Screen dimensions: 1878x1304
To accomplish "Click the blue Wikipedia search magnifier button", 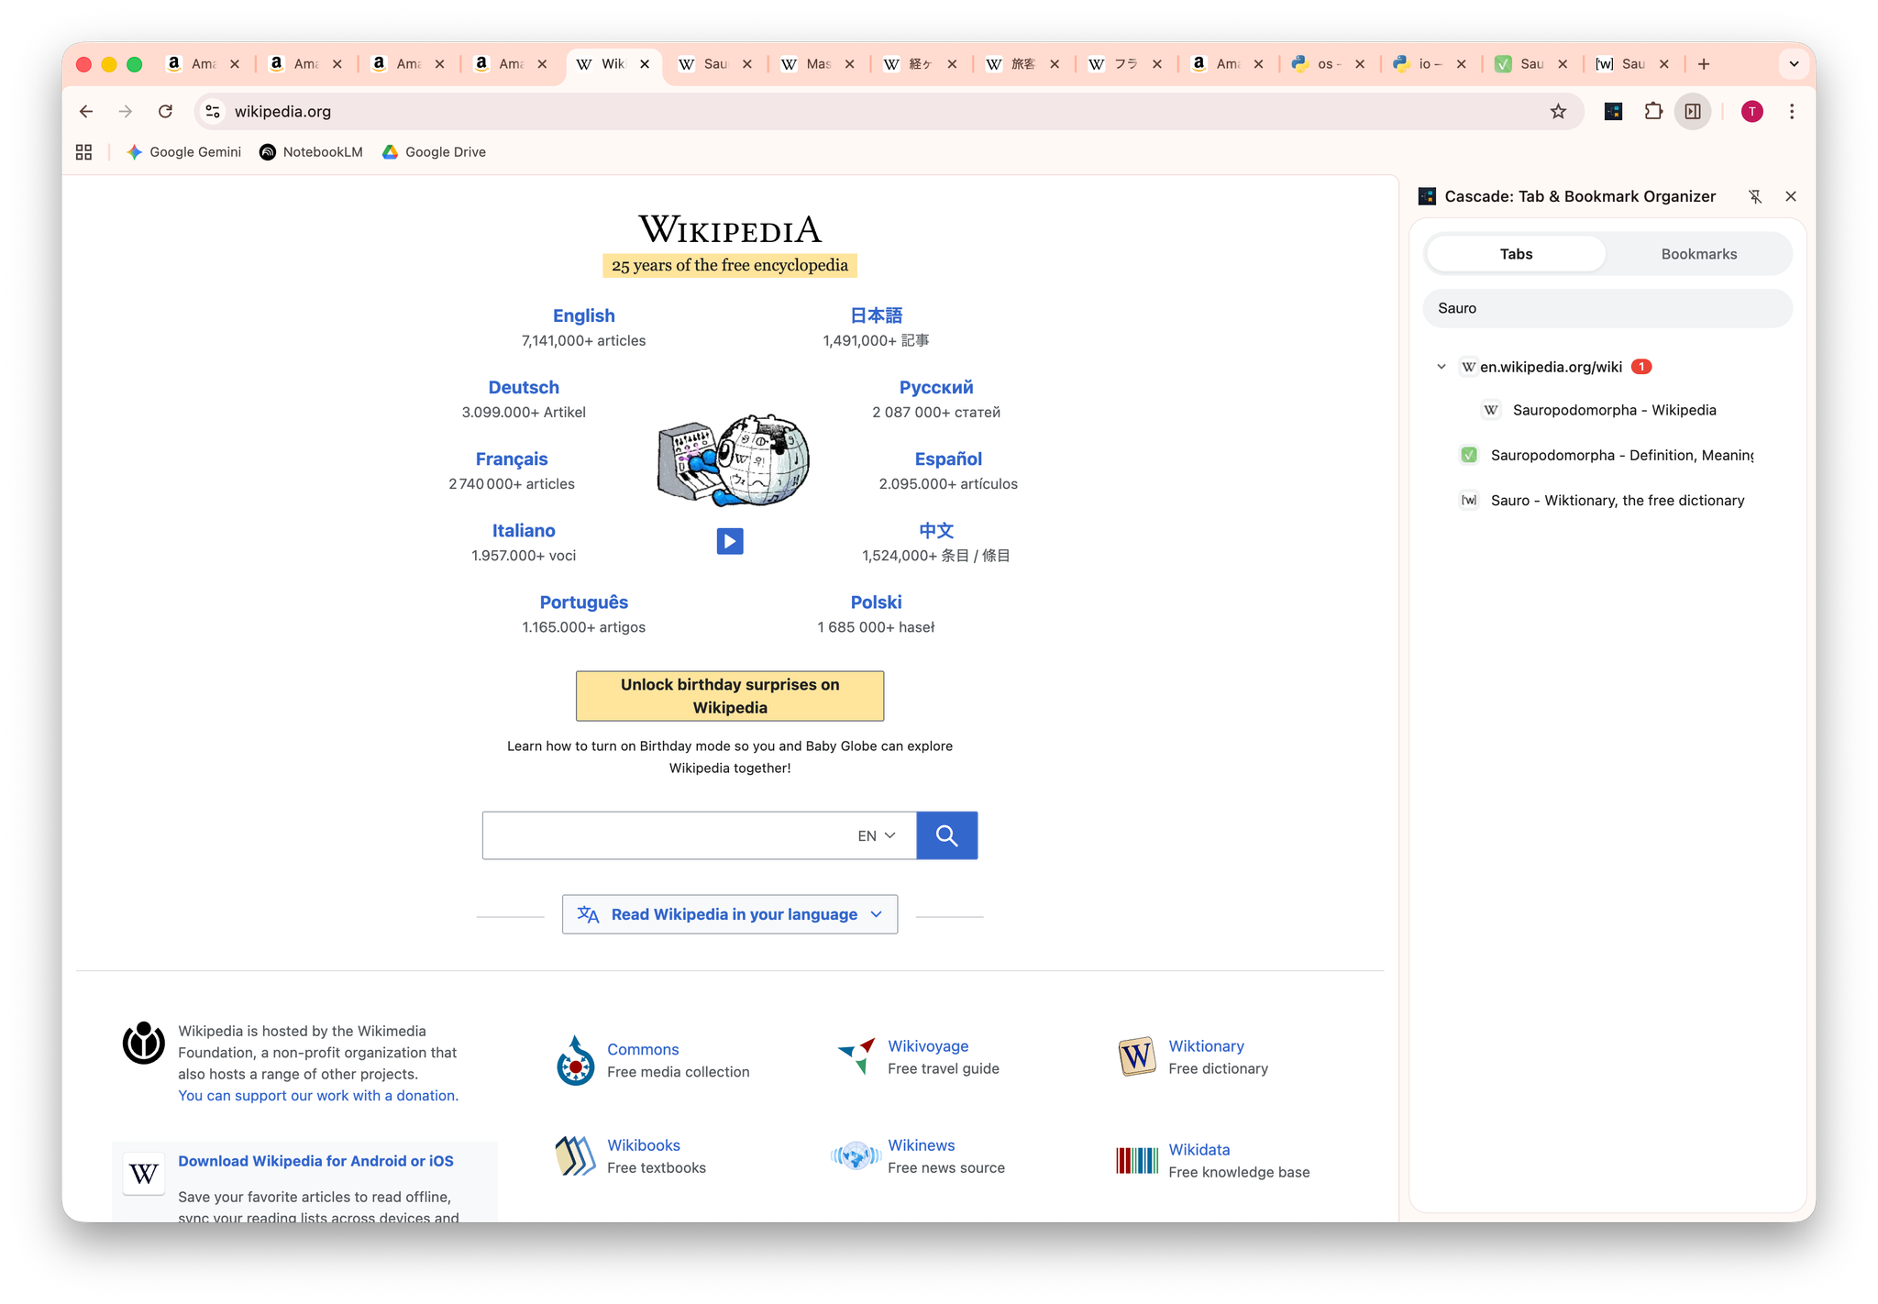I will tap(946, 835).
